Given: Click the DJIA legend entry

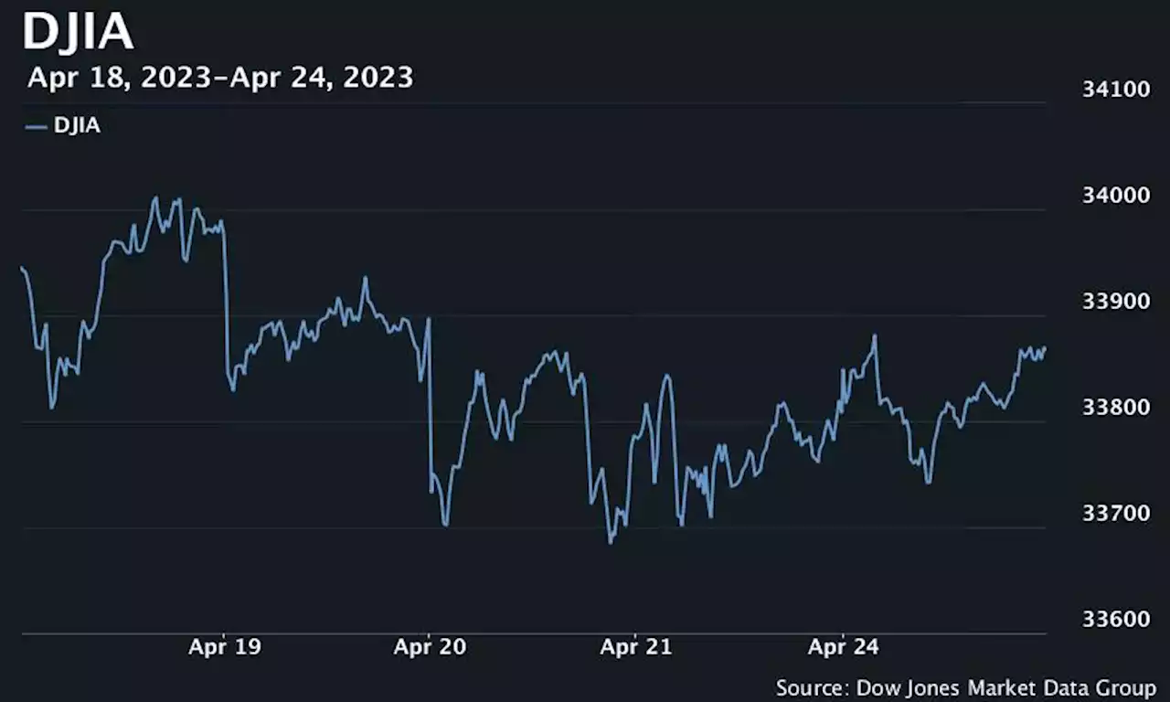Looking at the screenshot, I should coord(63,127).
